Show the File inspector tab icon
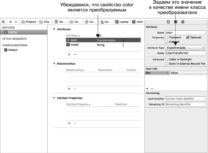This screenshot has width=208, height=153. coord(168,22)
